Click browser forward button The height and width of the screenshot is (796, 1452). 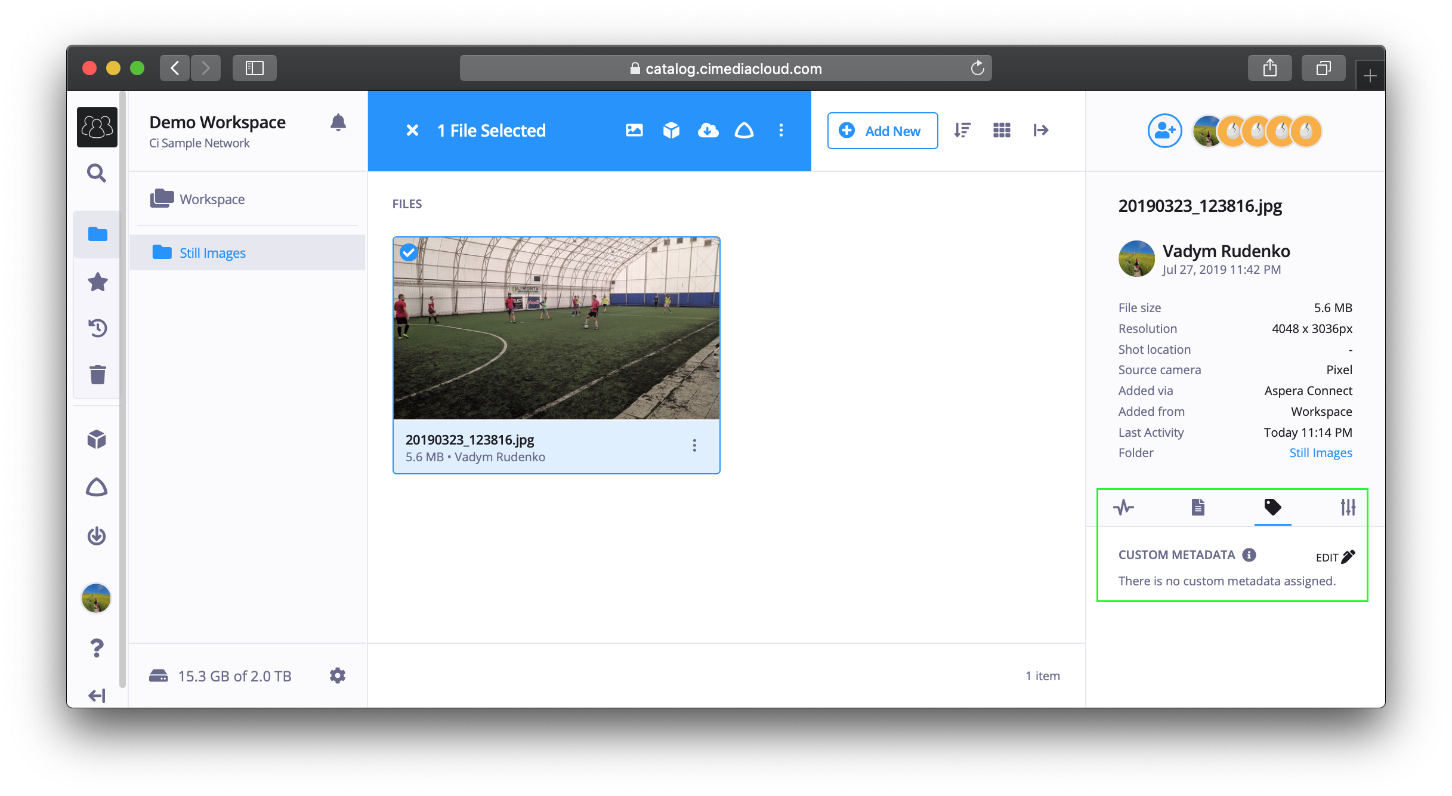point(206,68)
